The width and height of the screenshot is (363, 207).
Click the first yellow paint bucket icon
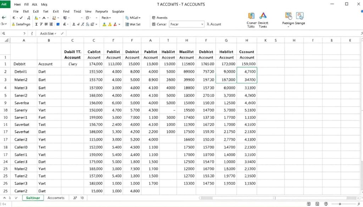click(105, 24)
